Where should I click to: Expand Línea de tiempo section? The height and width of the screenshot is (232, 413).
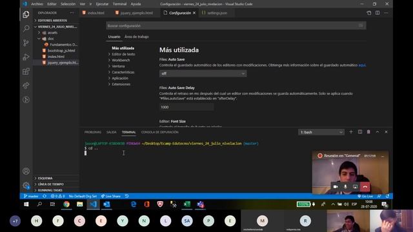click(56, 184)
